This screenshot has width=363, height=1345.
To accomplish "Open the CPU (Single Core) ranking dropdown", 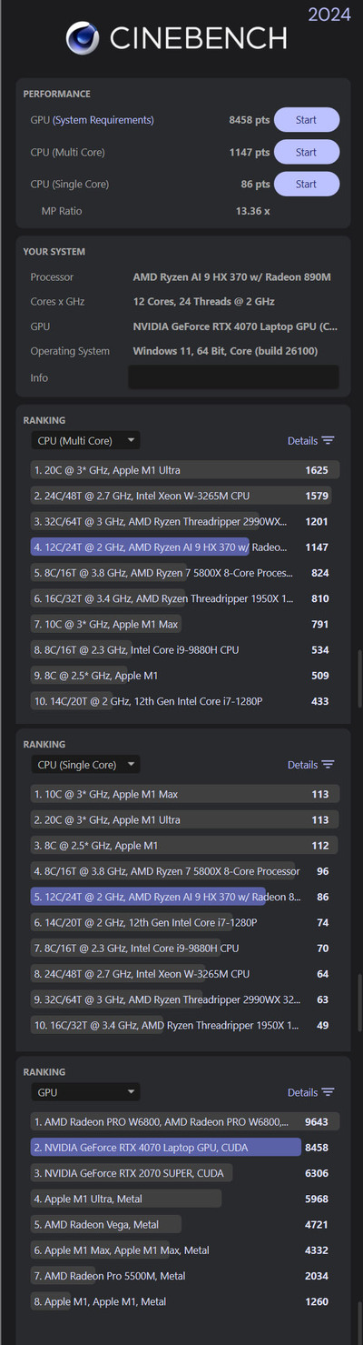I will pos(85,765).
